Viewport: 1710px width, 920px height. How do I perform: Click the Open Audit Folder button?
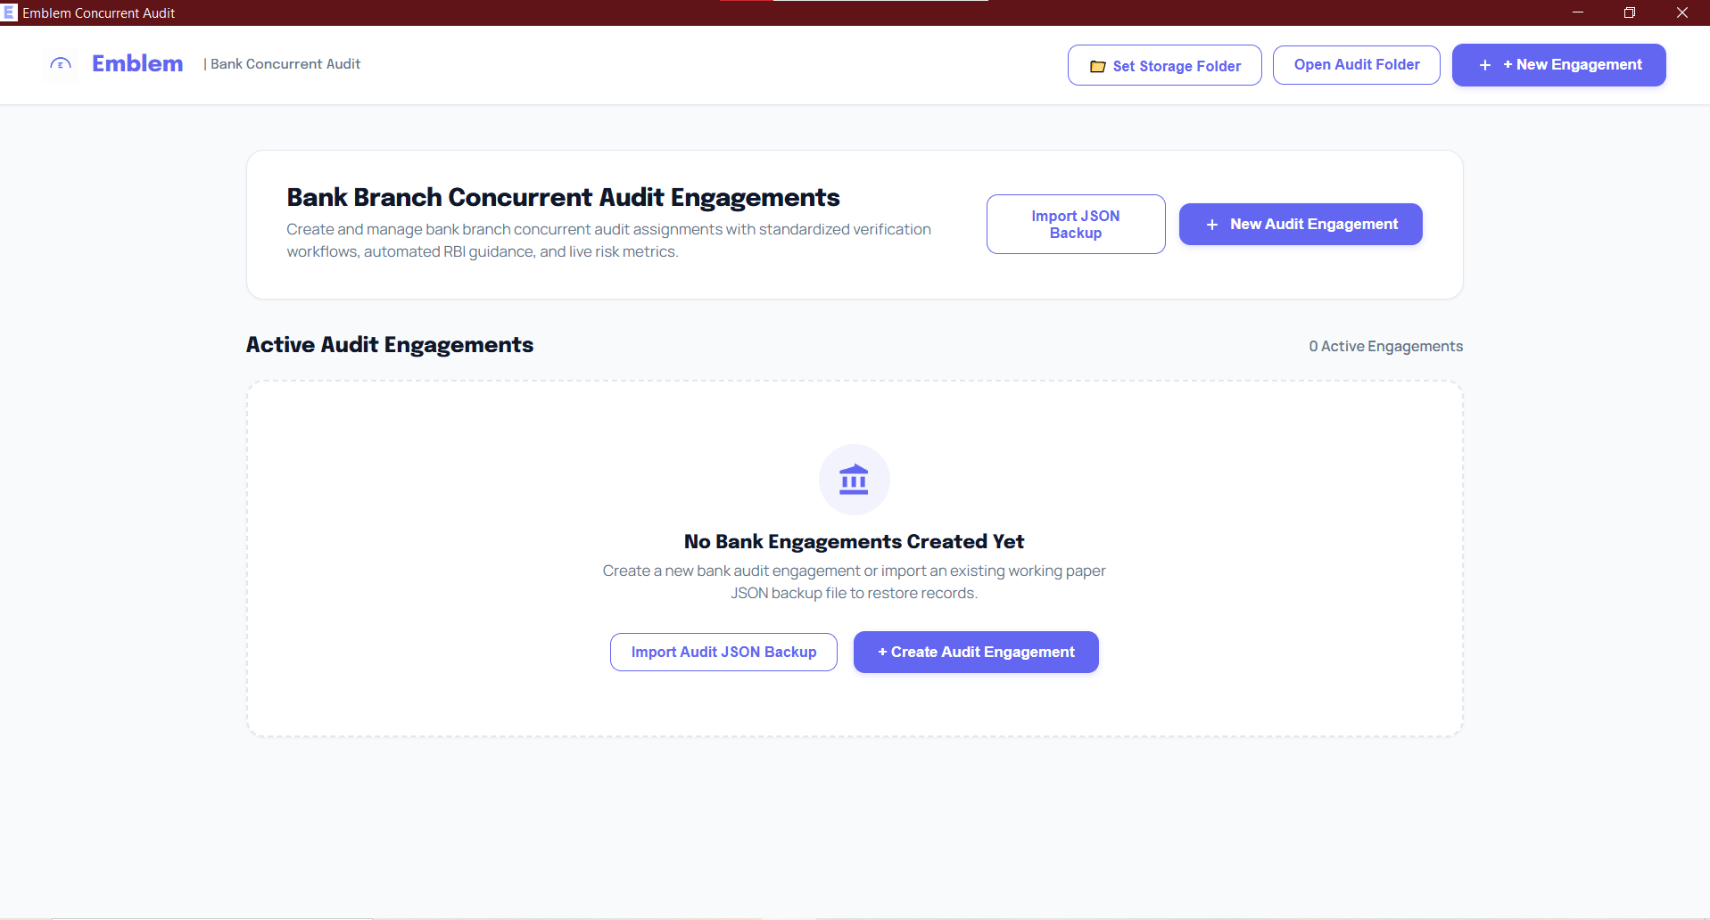pos(1356,65)
